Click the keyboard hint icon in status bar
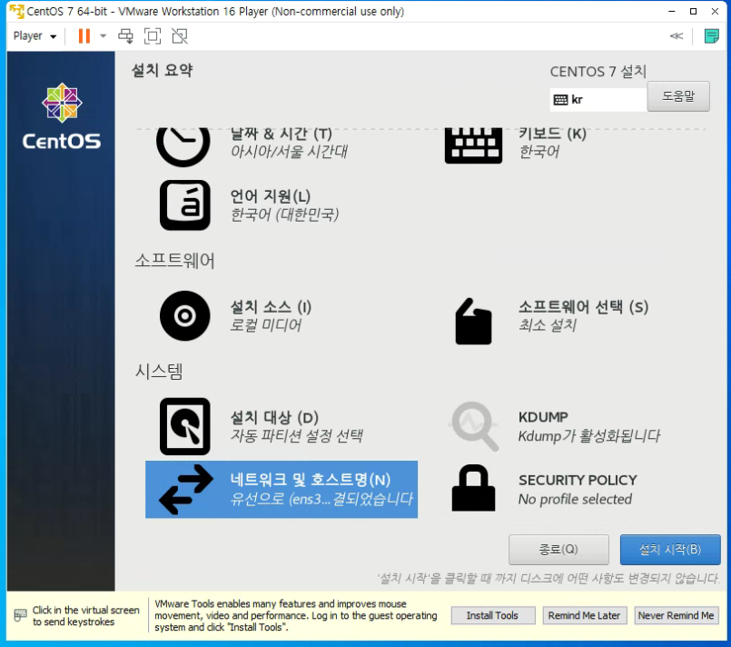Viewport: 731px width, 647px height. pos(20,615)
